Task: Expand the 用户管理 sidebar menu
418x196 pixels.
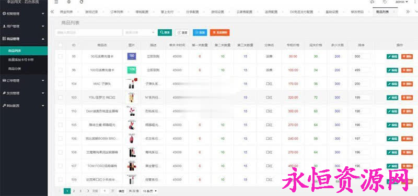Action: [x=24, y=27]
